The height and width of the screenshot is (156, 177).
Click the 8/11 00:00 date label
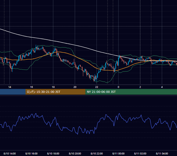118,153
